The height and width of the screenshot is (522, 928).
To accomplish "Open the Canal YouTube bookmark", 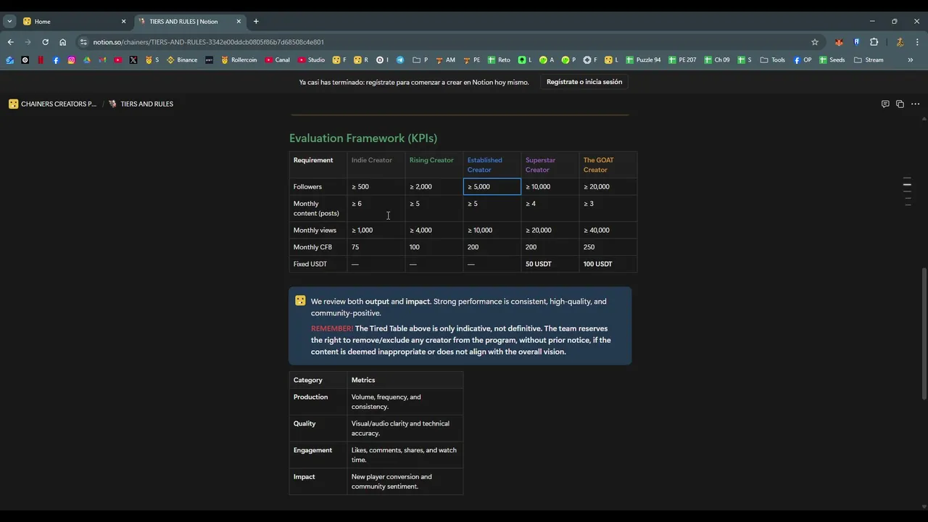I will pyautogui.click(x=277, y=60).
